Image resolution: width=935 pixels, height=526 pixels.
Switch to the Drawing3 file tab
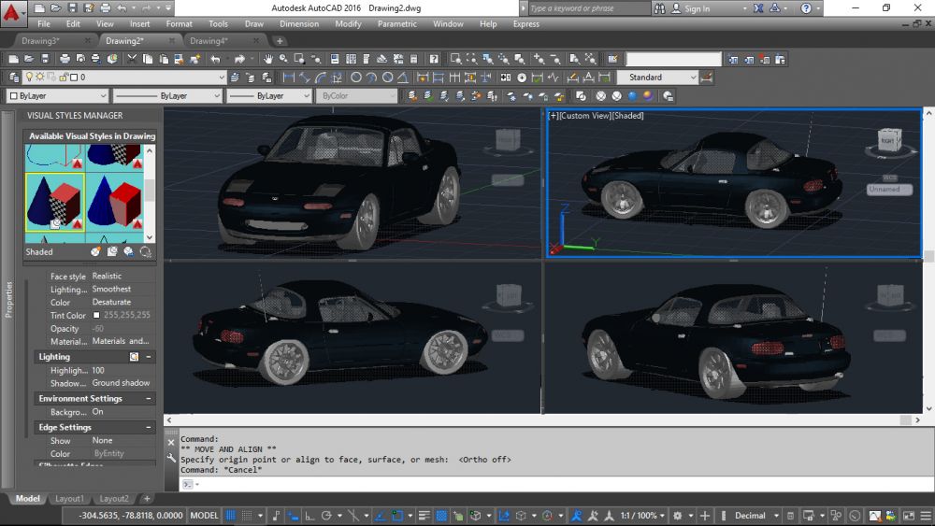click(x=40, y=41)
